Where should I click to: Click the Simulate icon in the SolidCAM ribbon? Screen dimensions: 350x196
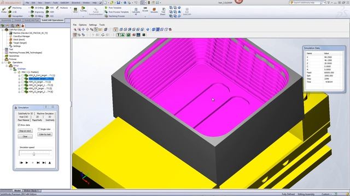tap(154, 10)
